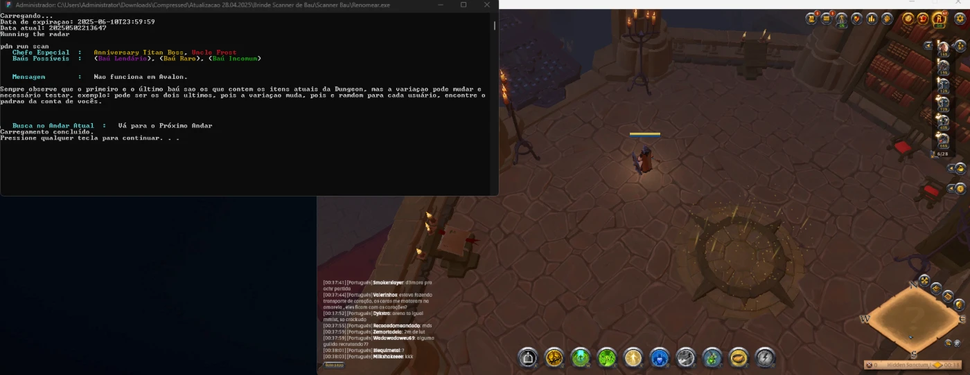Open the red gem premium icon

pos(924,19)
